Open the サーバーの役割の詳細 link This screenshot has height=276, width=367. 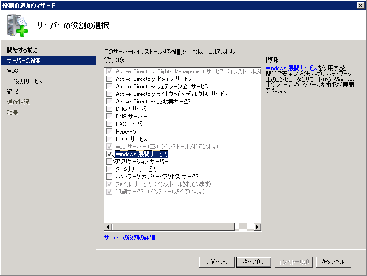[129, 237]
